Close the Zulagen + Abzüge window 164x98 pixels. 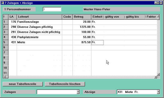(161, 3)
